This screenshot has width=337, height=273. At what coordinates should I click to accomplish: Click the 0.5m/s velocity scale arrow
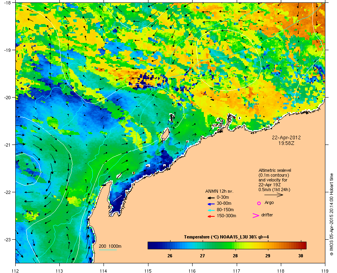coord(274,195)
